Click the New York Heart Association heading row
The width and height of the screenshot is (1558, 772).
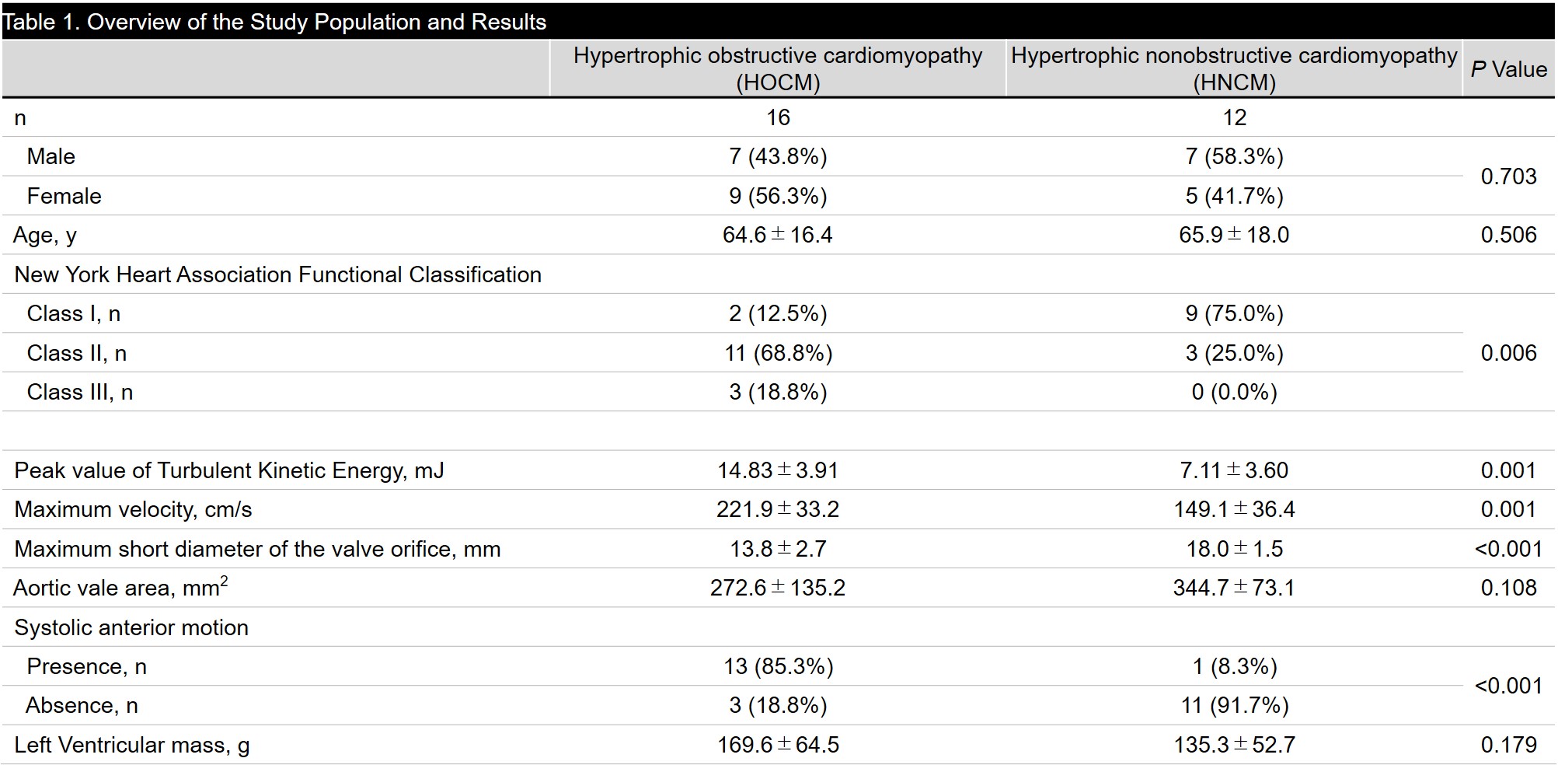[277, 274]
